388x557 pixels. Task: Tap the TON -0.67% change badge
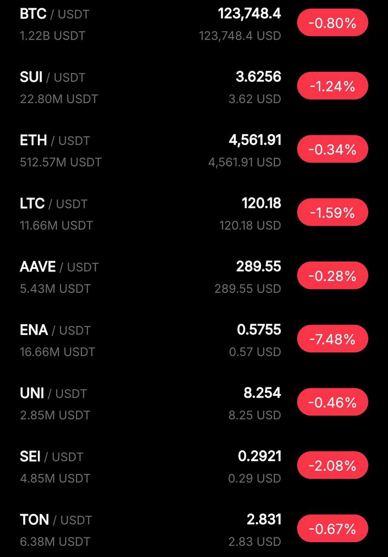tap(332, 529)
